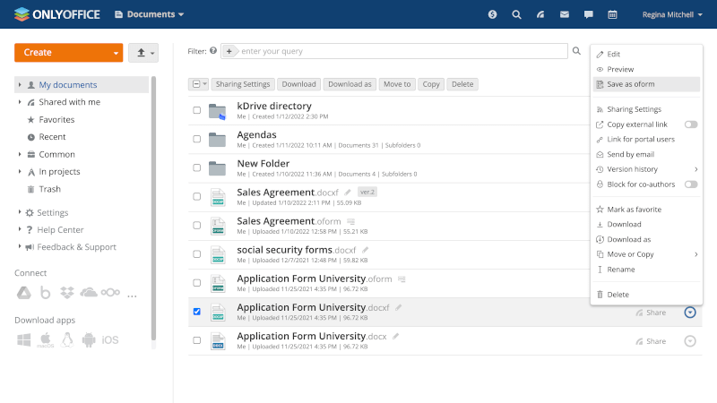Click the Dropbox connect icon

coord(66,293)
